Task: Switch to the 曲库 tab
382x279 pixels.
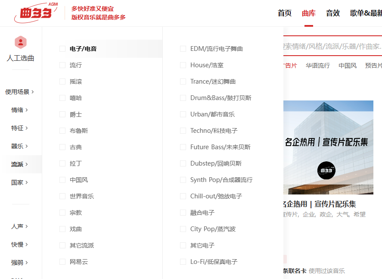Action: 309,13
